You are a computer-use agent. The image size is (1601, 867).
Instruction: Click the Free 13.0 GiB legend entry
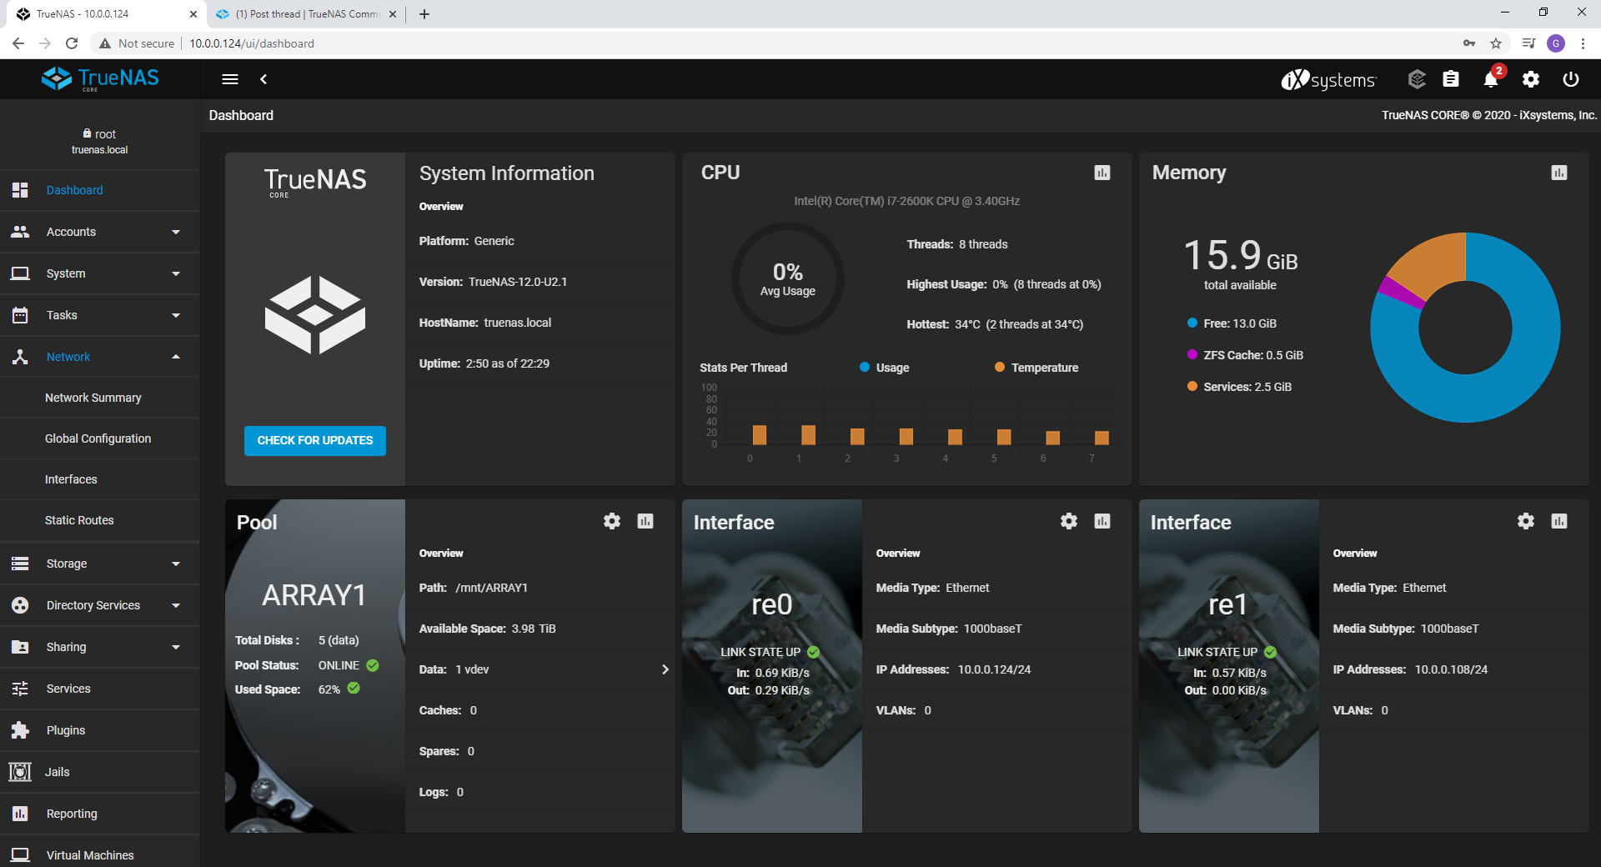1232,323
